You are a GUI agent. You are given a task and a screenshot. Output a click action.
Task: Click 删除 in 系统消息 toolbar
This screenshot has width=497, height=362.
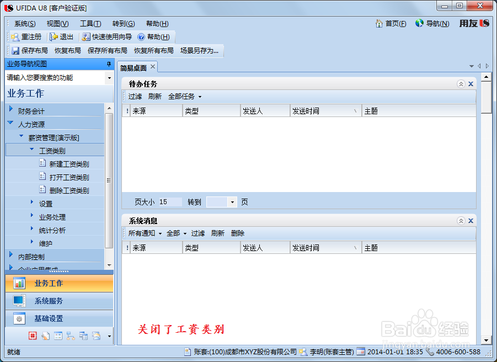tap(238, 233)
